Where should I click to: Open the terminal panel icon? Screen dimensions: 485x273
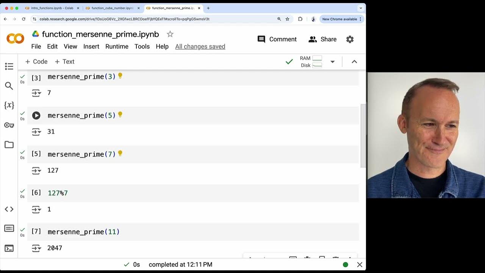(x=9, y=248)
